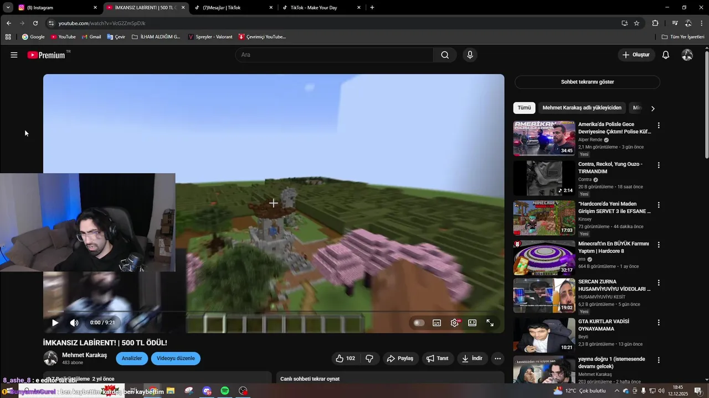Viewport: 709px width, 398px height.
Task: Toggle the autoplay switch in the player
Action: [419, 323]
